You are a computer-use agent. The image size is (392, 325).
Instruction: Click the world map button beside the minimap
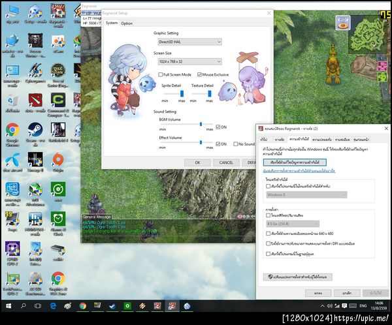click(x=343, y=22)
